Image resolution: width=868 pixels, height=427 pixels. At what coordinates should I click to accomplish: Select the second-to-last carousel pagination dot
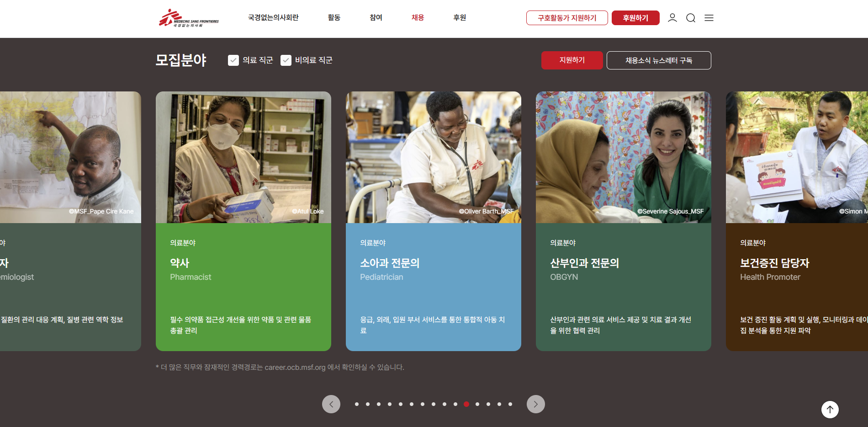[499, 404]
